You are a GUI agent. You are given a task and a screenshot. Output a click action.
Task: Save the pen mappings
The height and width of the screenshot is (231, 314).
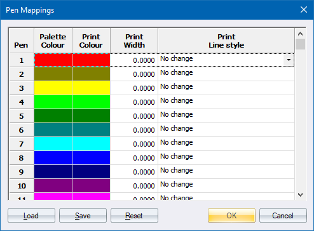click(x=83, y=216)
